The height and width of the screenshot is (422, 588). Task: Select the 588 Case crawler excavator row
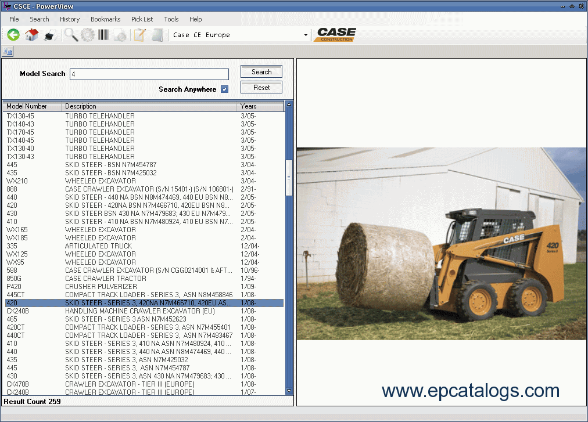click(x=144, y=270)
